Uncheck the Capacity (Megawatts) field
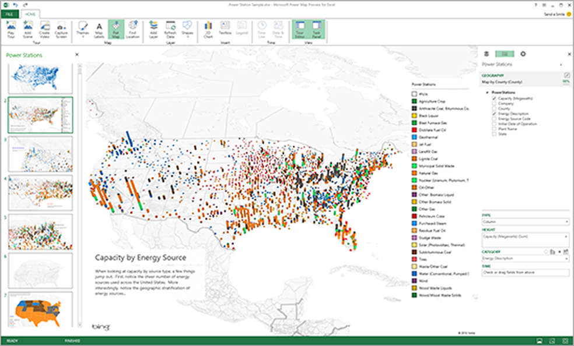The image size is (574, 346). pyautogui.click(x=495, y=97)
